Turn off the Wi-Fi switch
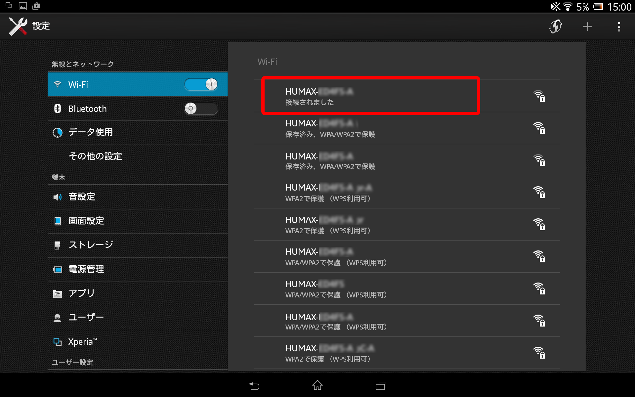635x397 pixels. (201, 84)
